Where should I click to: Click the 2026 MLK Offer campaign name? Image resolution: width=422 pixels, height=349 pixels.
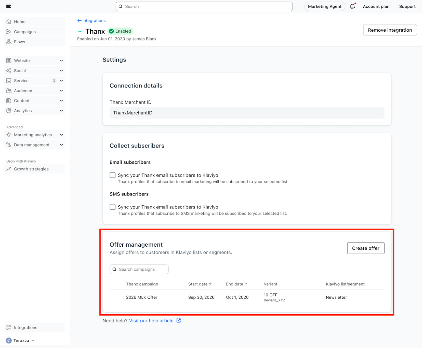[142, 297]
